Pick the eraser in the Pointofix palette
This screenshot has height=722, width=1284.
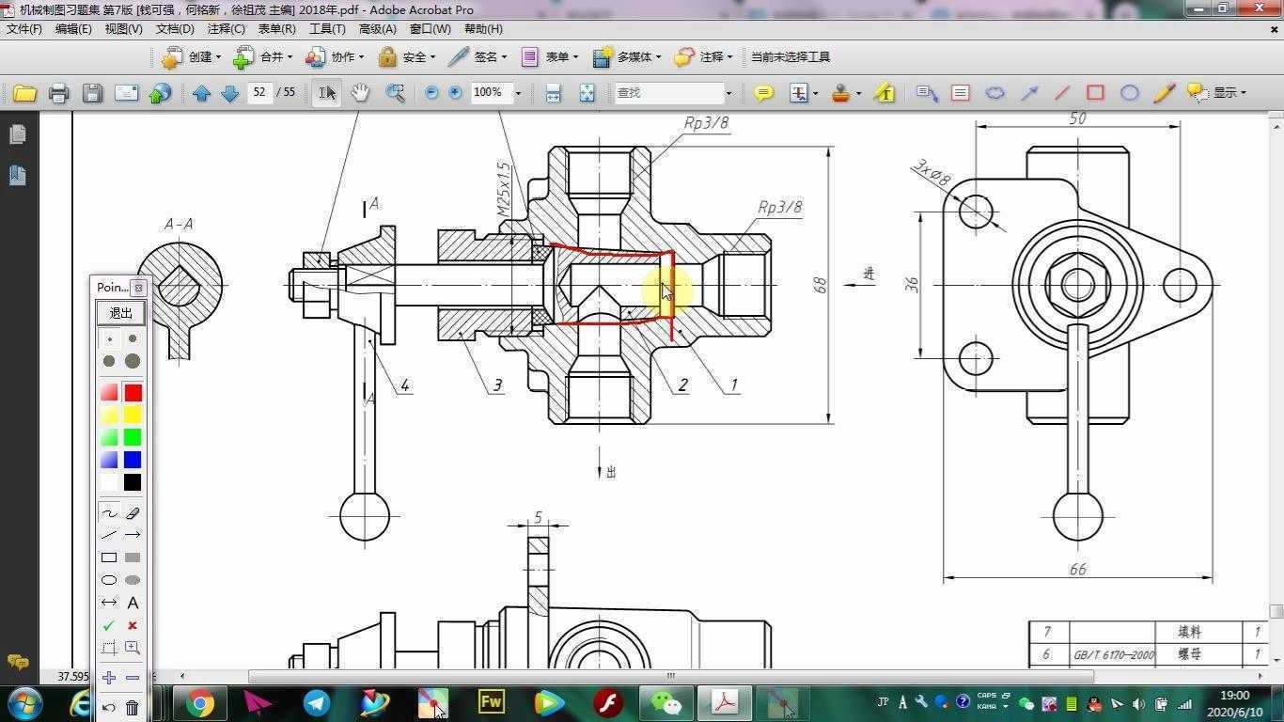(133, 513)
